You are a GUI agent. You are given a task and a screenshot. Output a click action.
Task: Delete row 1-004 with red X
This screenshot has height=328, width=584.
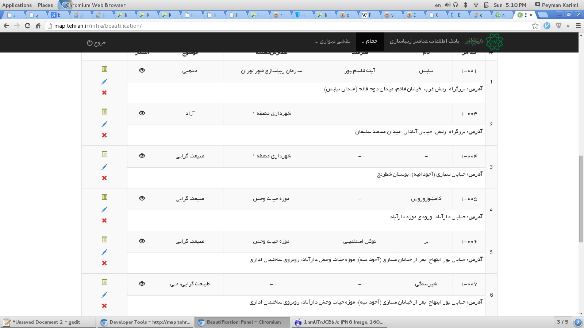coord(104,178)
